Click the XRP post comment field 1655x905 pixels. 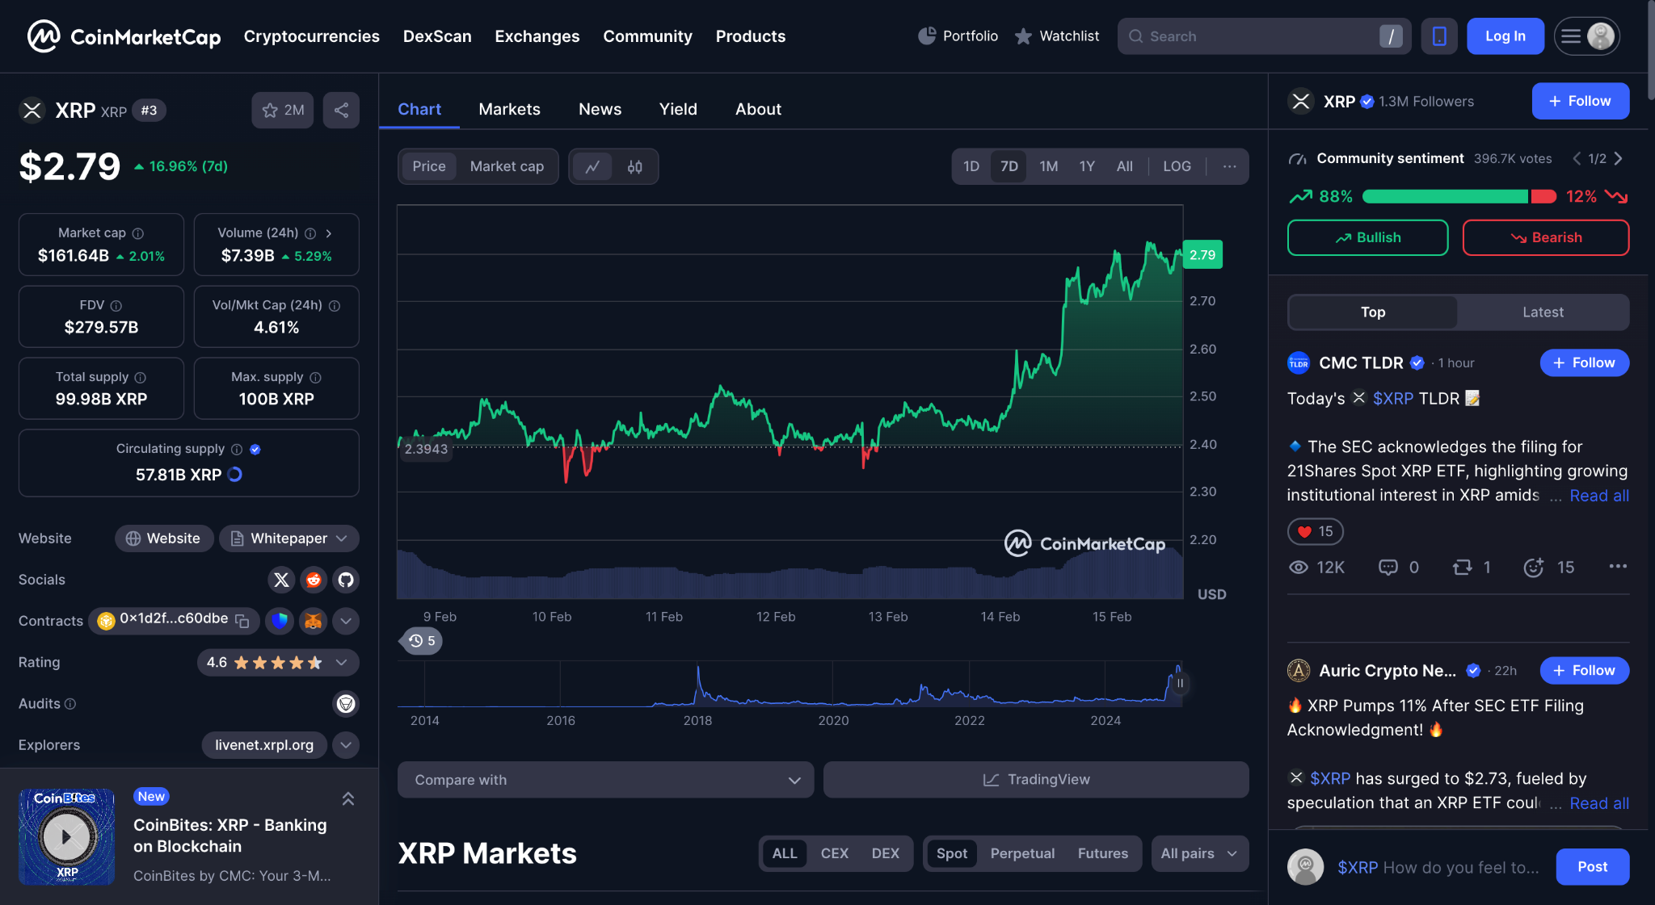1438,868
